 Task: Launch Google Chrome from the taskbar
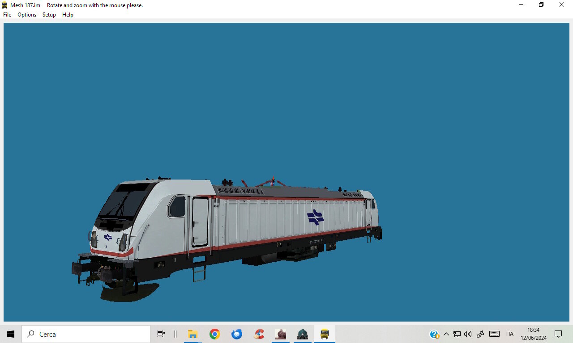pos(215,334)
